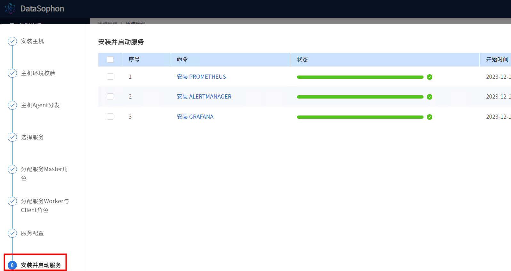The image size is (511, 271).
Task: Click sequence number 1 cell
Action: [130, 77]
